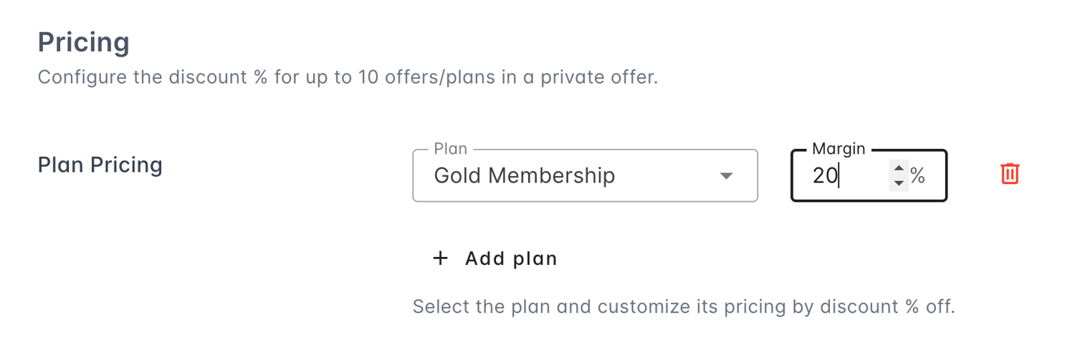Click the percent sign in Margin field
Screen dimensions: 1075x355
917,175
